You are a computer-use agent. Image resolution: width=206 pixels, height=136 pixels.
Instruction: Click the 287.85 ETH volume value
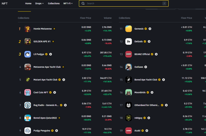click(x=106, y=53)
